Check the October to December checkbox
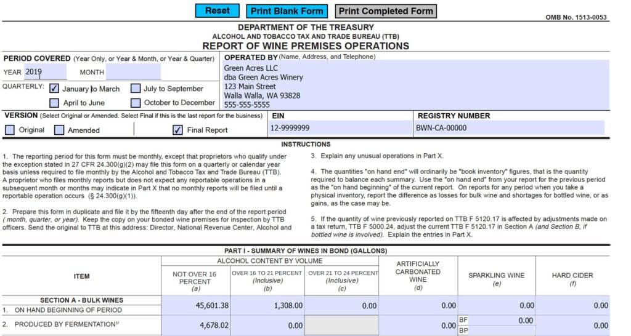 click(136, 103)
